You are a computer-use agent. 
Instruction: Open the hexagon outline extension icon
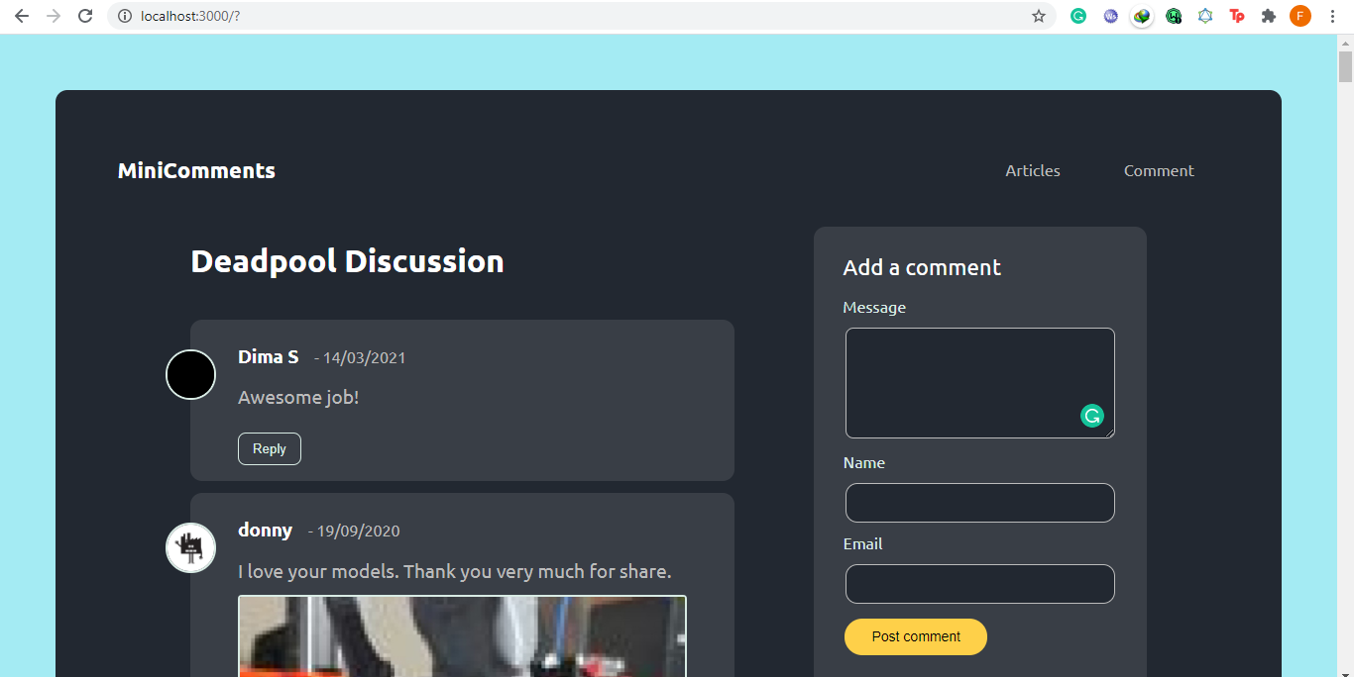point(1205,16)
